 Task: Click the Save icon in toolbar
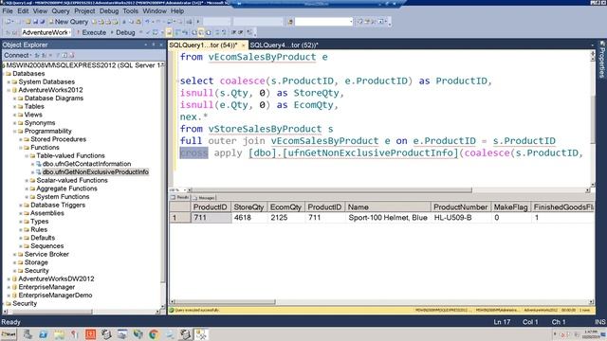[x=35, y=22]
